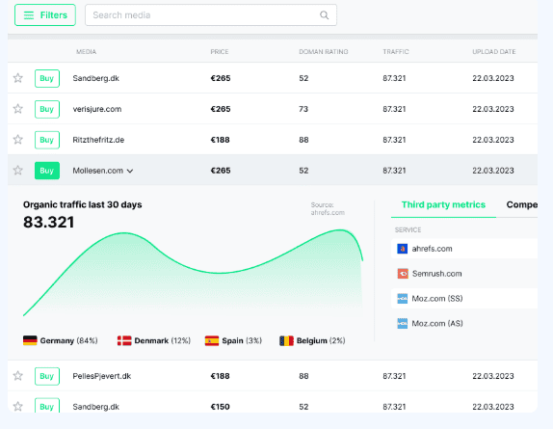Click the Mollesen.com media name
The width and height of the screenshot is (553, 429).
pyautogui.click(x=97, y=171)
